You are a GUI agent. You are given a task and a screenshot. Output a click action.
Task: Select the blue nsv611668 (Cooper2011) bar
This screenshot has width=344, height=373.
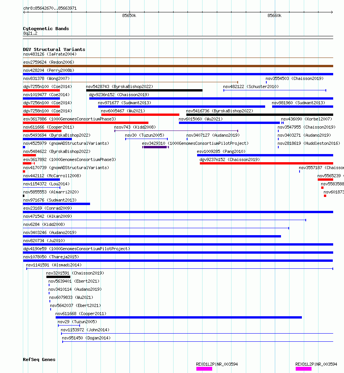click(179, 317)
